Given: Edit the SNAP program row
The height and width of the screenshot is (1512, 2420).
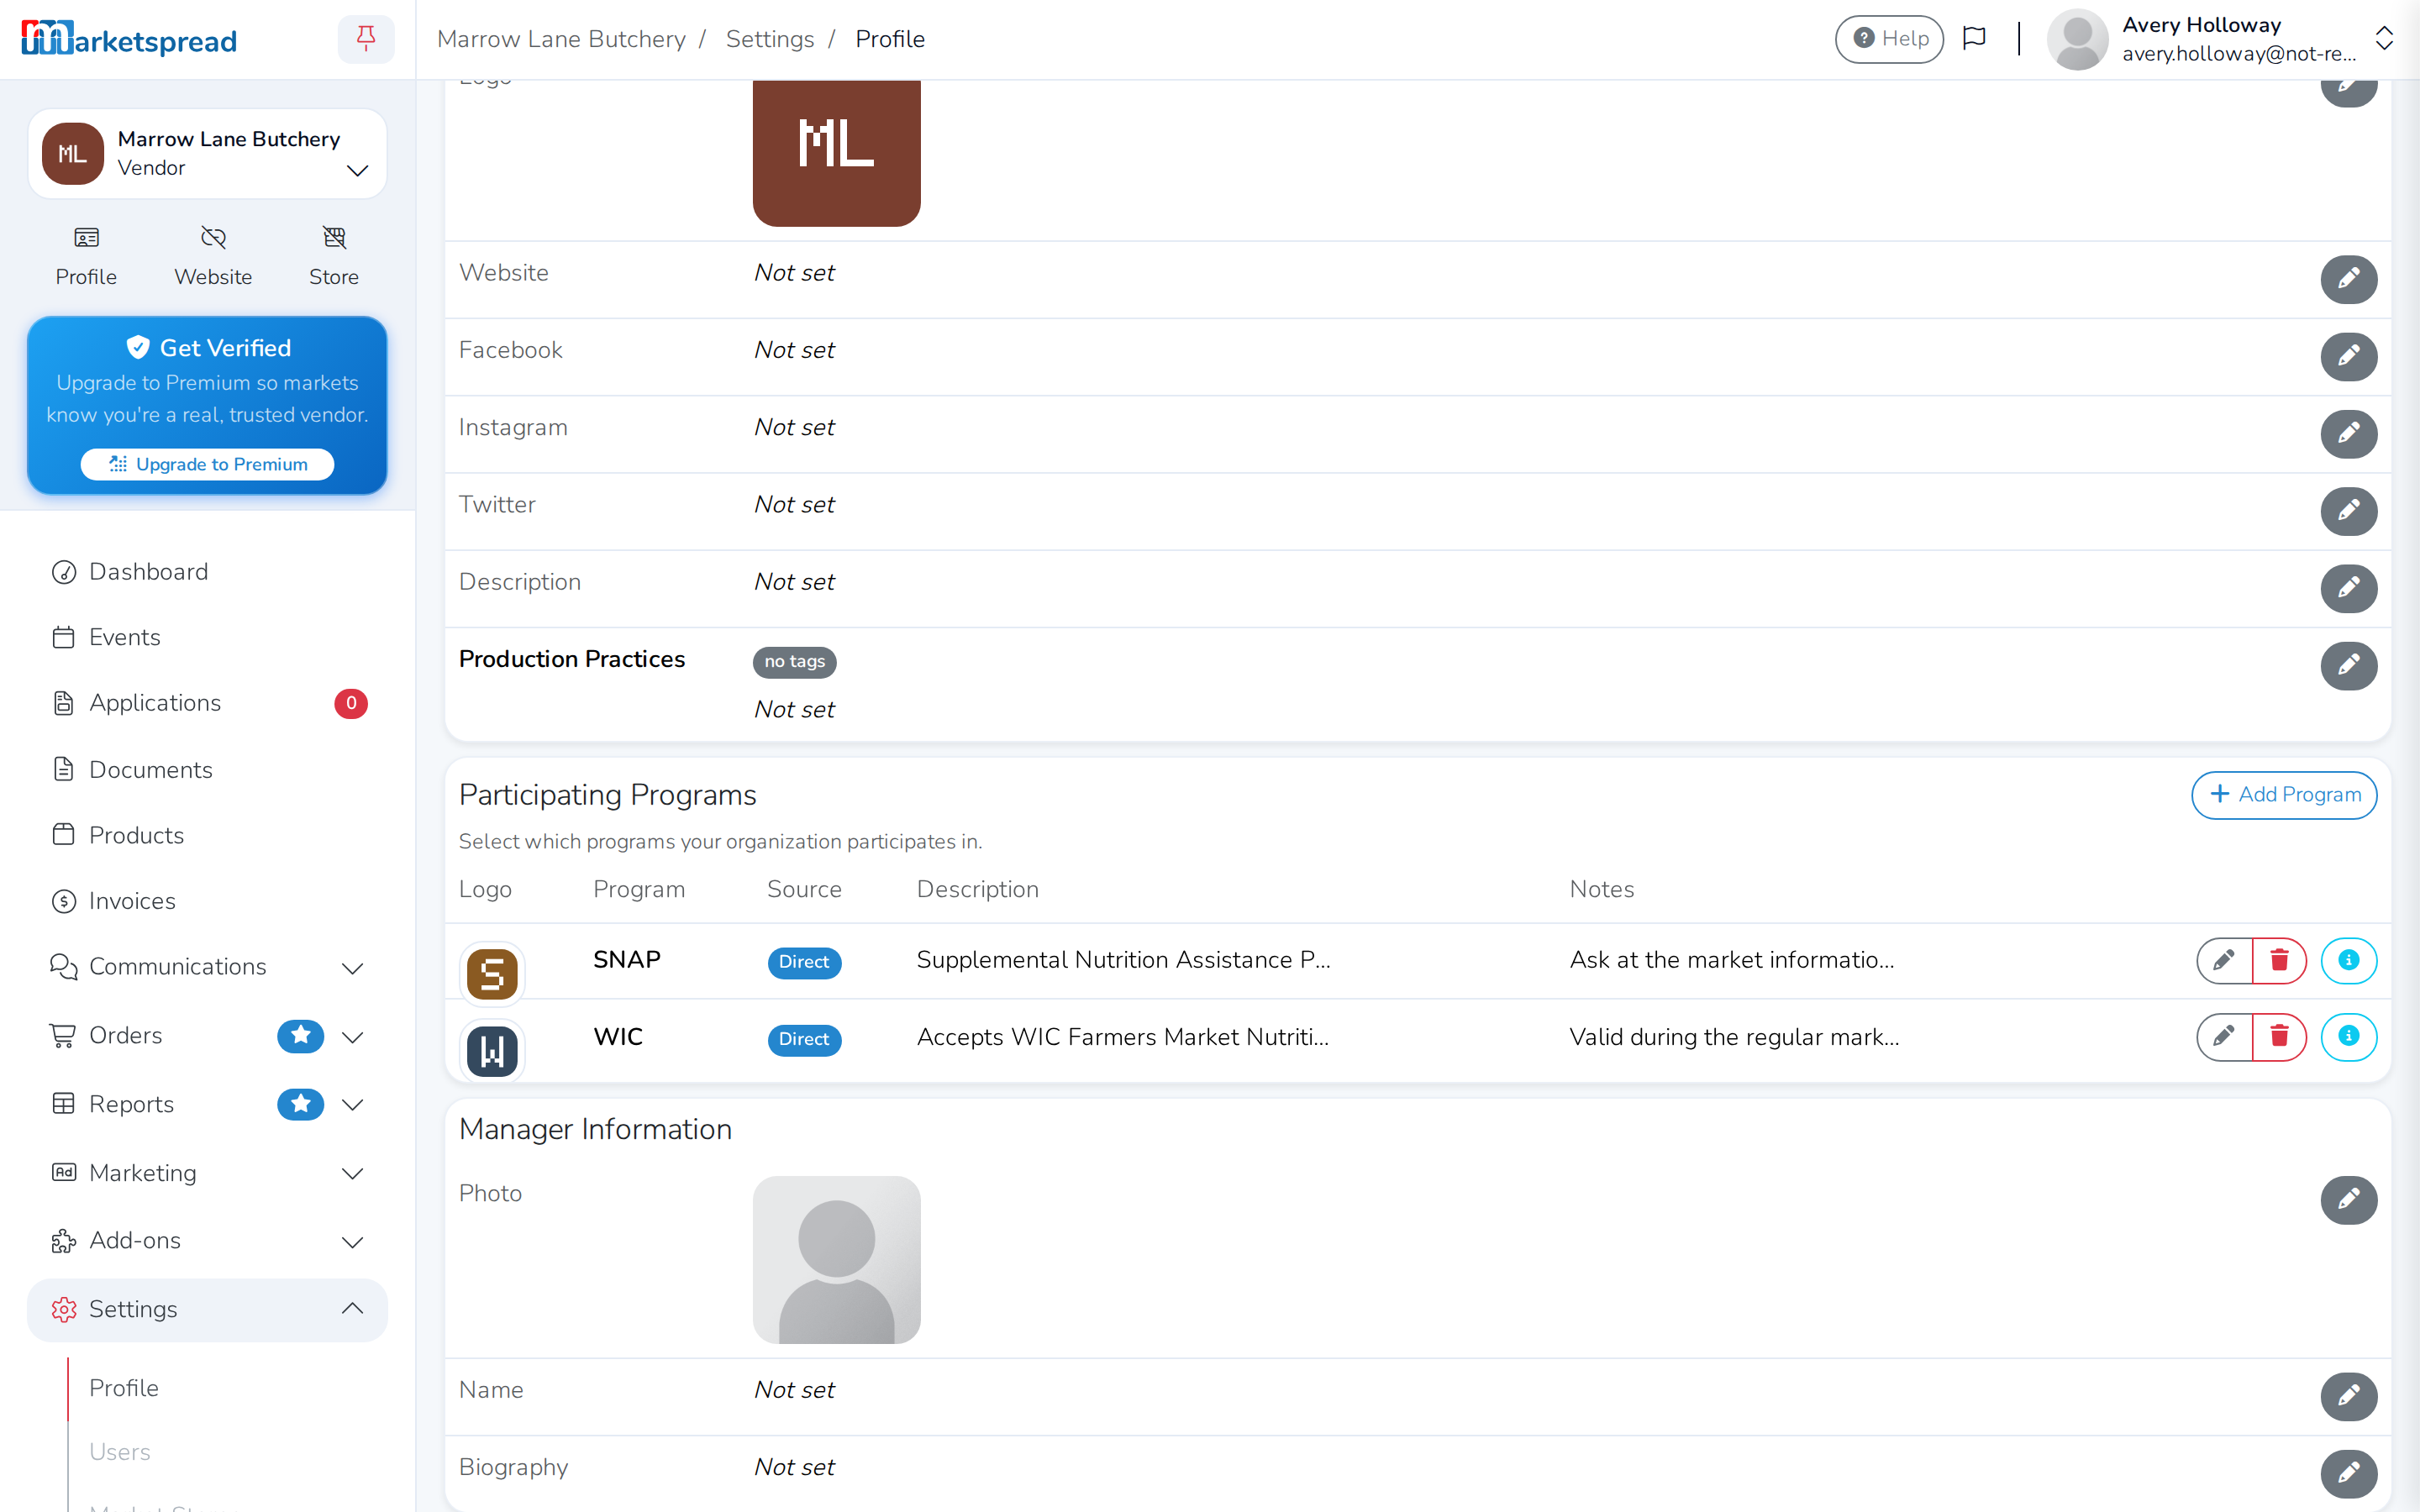Looking at the screenshot, I should tap(2224, 960).
